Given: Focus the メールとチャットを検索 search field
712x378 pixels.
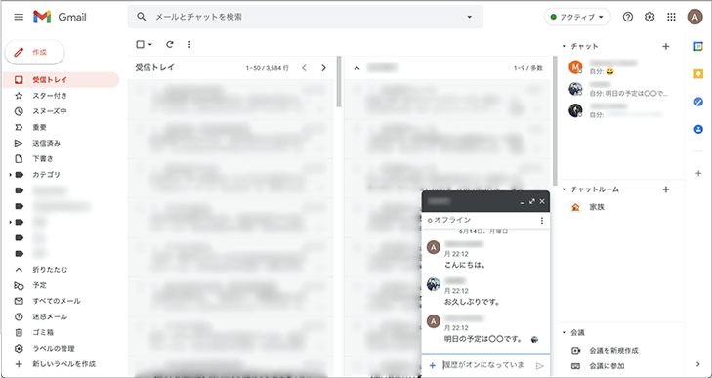Looking at the screenshot, I should tap(305, 17).
